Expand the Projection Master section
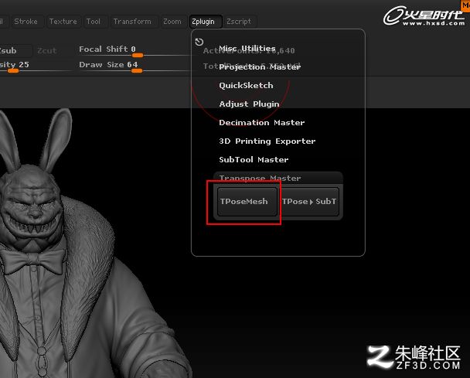 260,66
